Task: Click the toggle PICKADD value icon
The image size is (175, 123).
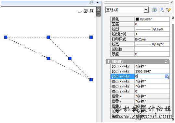Action: tap(155, 10)
